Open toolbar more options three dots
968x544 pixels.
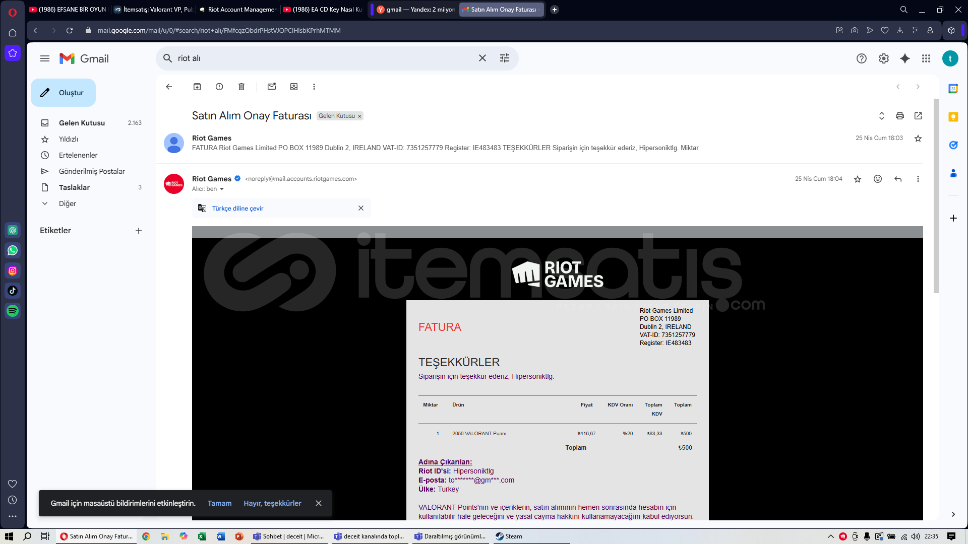(x=314, y=87)
